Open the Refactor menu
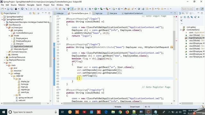The width and height of the screenshot is (205, 115). [22, 5]
